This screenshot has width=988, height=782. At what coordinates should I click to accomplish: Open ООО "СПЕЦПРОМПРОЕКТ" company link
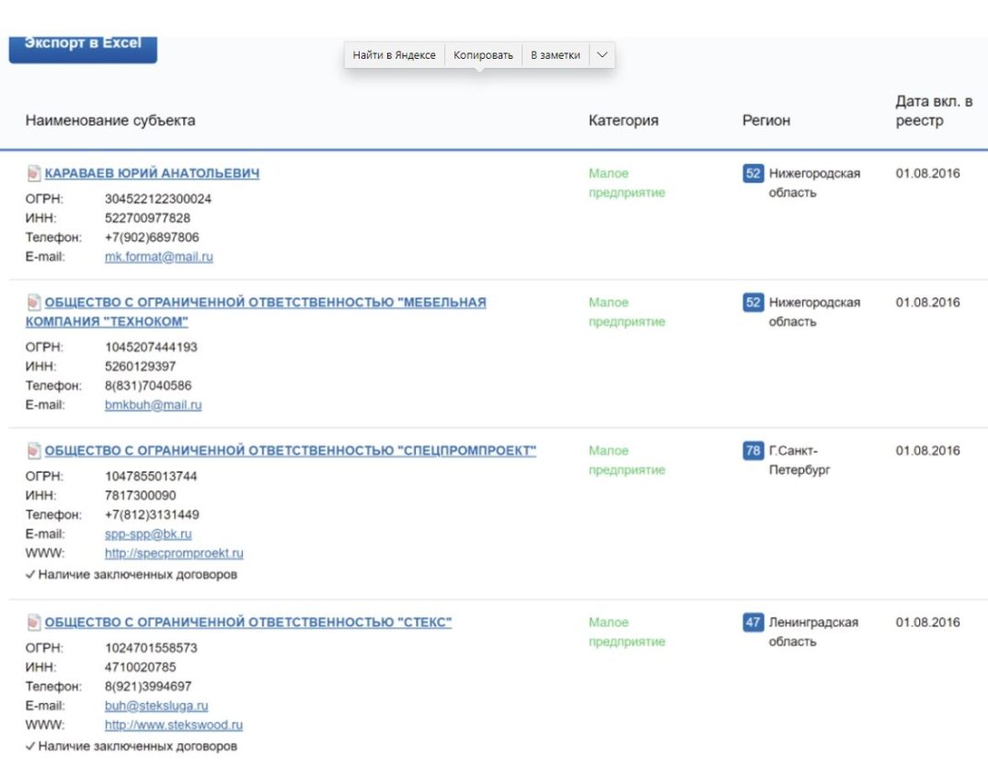tap(290, 451)
